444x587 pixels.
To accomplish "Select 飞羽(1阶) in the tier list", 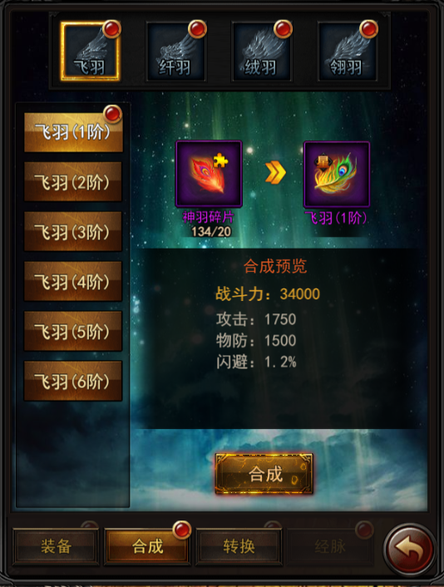I will [73, 132].
